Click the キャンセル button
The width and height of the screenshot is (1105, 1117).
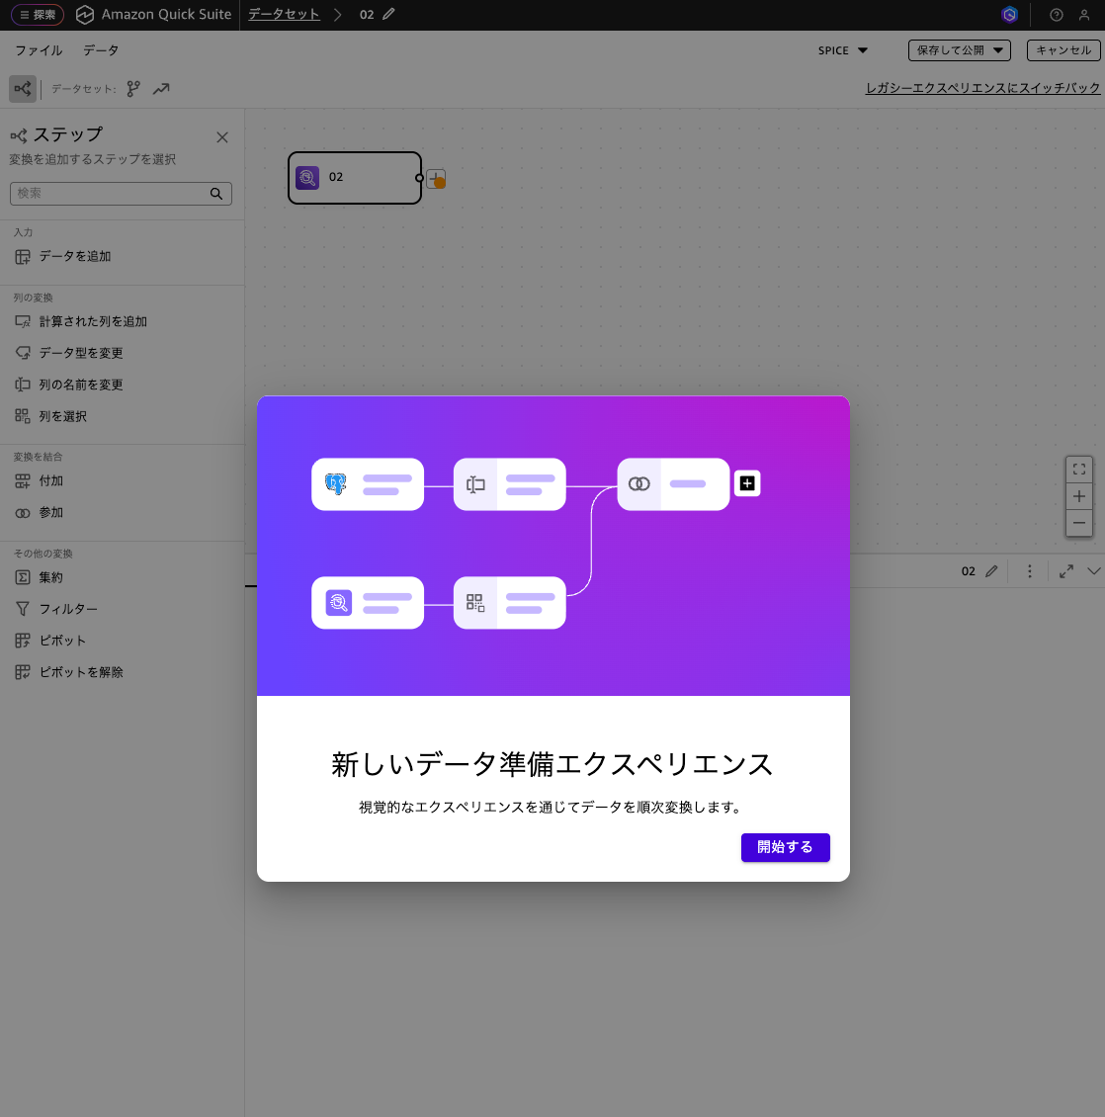tap(1063, 50)
